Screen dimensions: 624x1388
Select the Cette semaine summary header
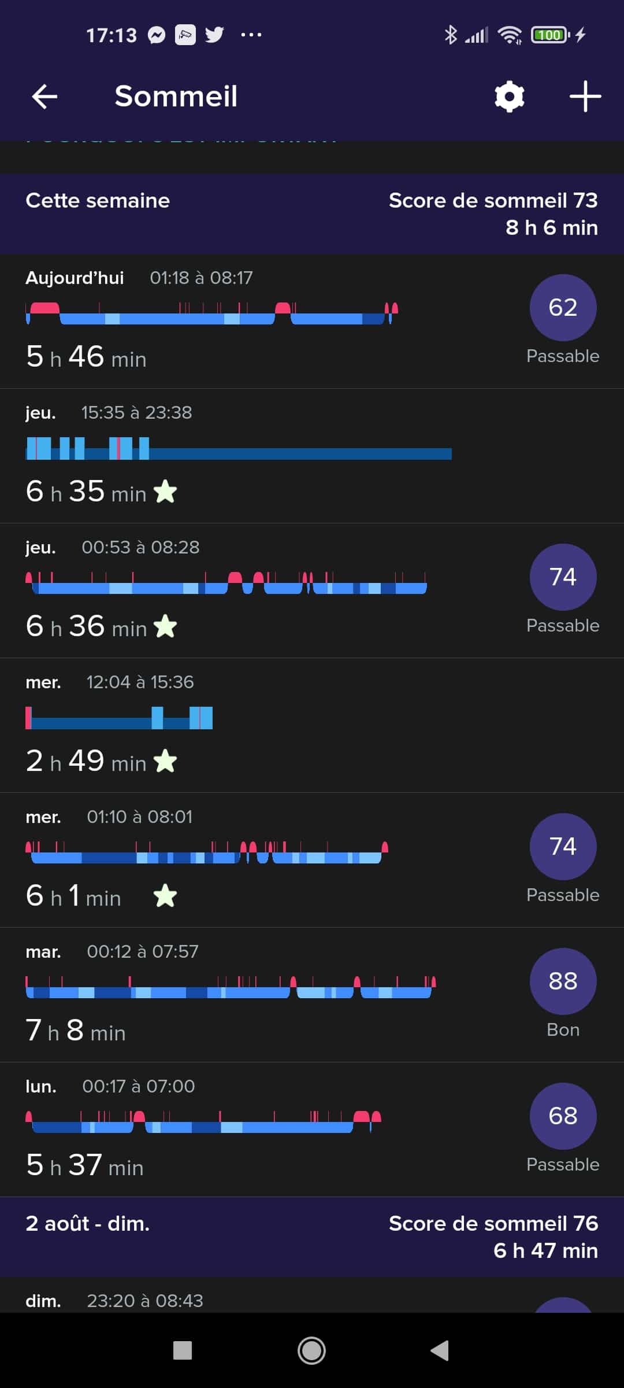click(312, 214)
